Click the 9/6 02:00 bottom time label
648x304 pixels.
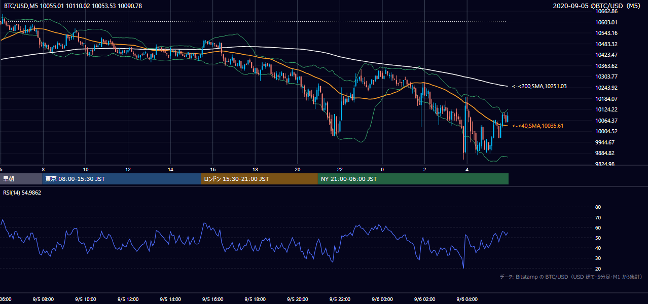[424, 299]
